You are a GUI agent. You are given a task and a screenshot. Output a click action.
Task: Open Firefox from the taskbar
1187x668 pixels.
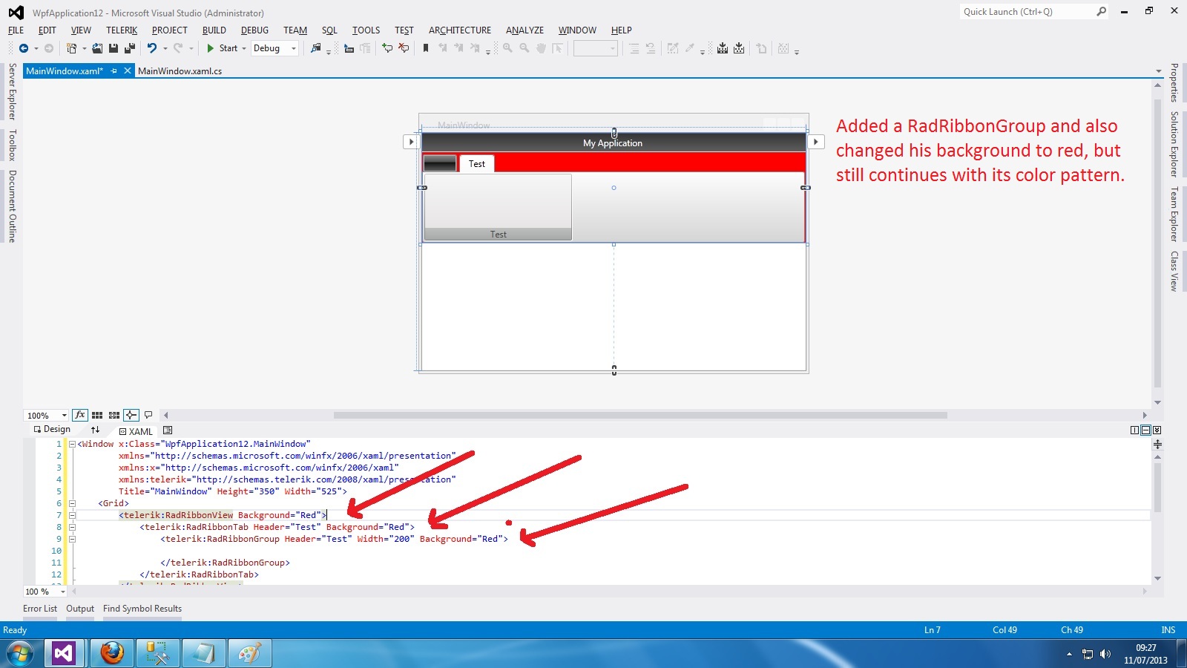(x=112, y=654)
